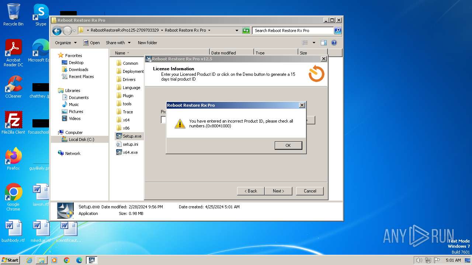Open the Organize dropdown menu
472x265 pixels.
[66, 43]
